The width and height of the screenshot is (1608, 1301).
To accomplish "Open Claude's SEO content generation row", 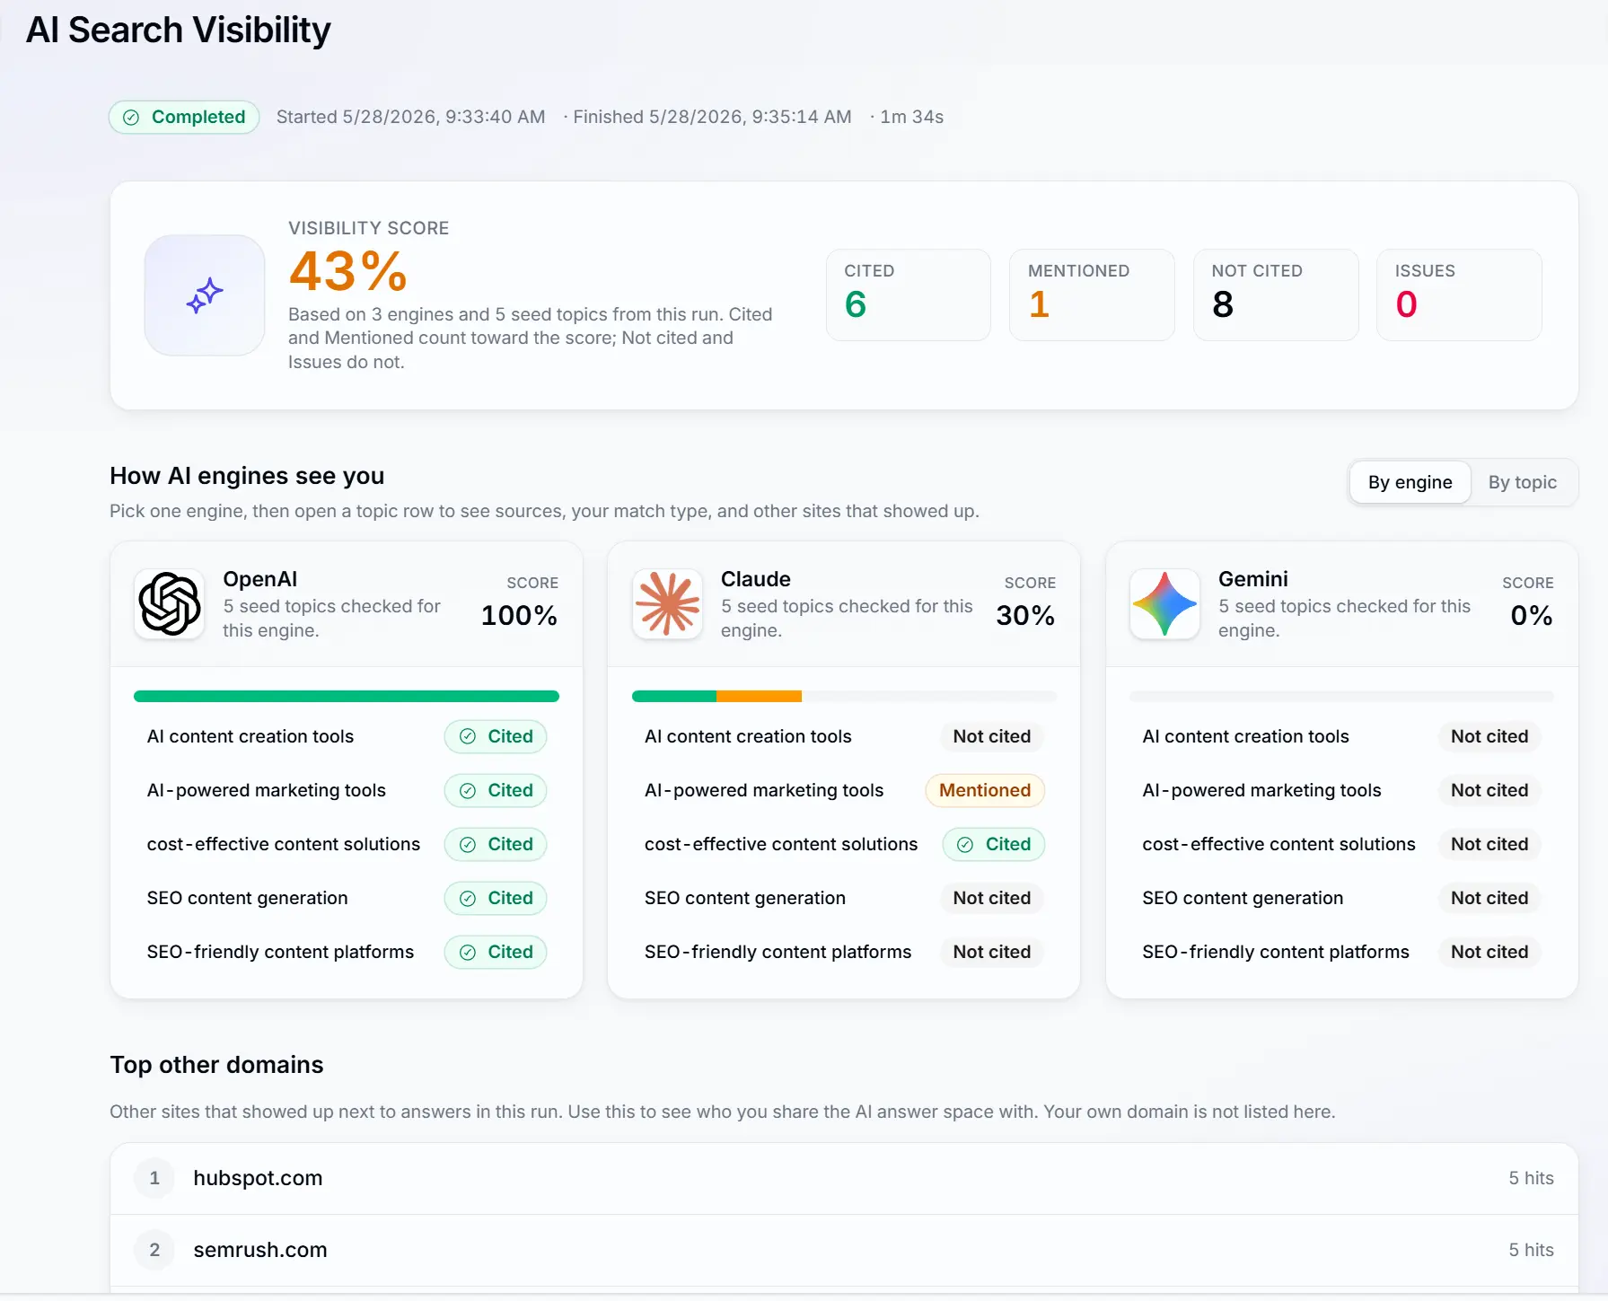I will [844, 898].
